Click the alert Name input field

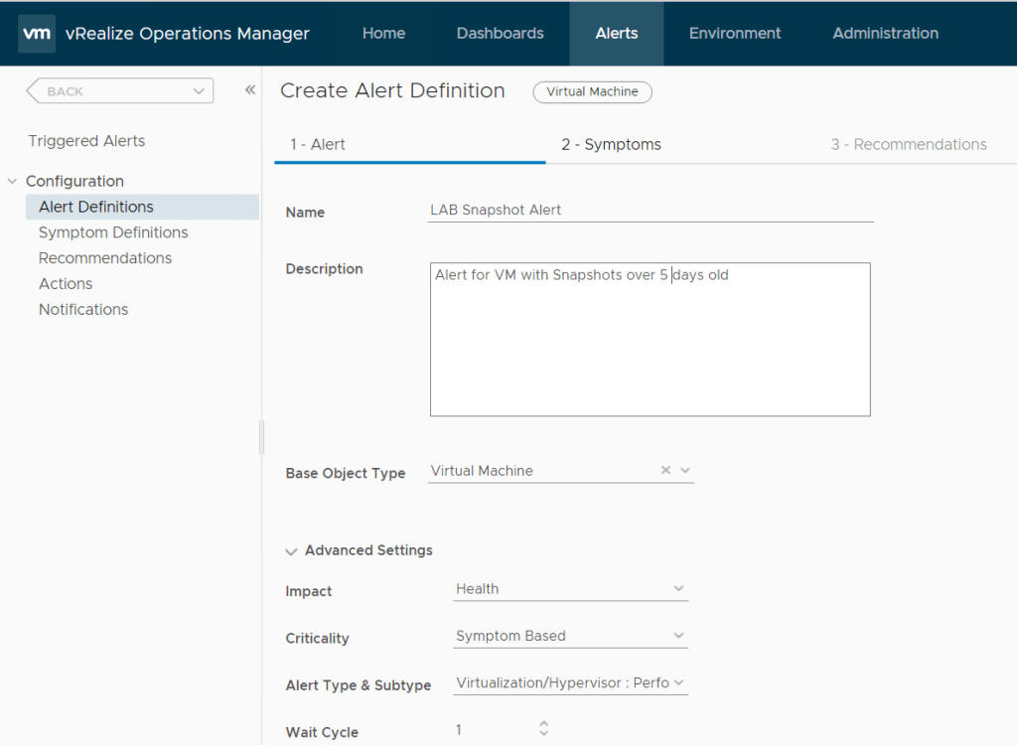650,211
